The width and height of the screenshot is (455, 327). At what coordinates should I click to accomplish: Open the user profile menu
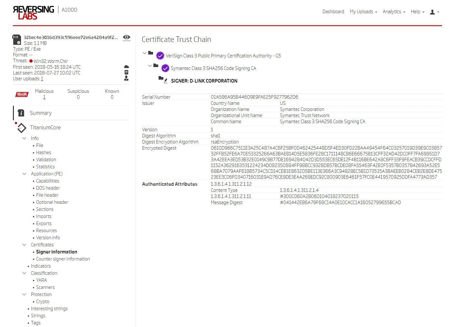(x=433, y=12)
